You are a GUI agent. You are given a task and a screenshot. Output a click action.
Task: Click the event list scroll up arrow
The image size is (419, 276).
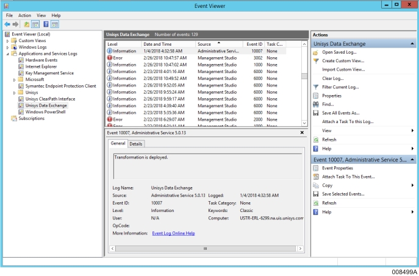(x=304, y=44)
